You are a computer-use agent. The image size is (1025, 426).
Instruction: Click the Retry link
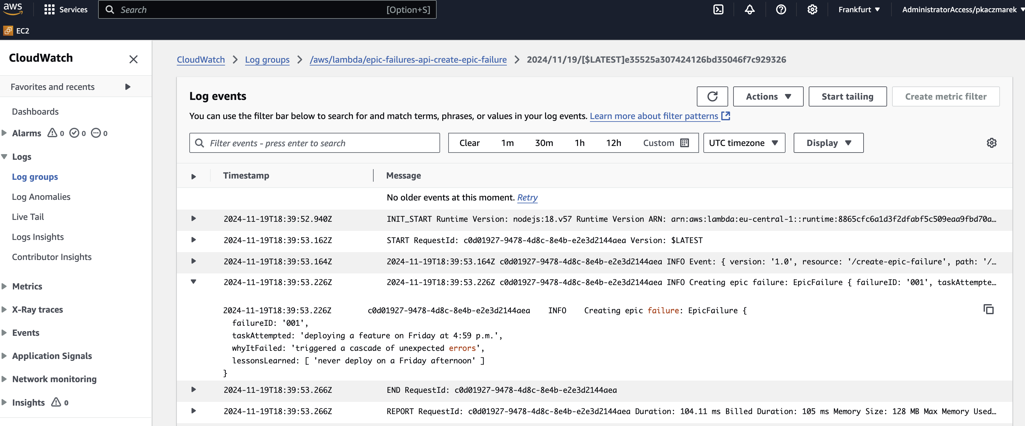(527, 197)
